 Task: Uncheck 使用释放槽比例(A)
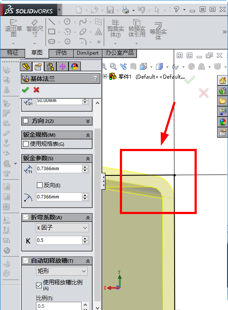pyautogui.click(x=39, y=285)
